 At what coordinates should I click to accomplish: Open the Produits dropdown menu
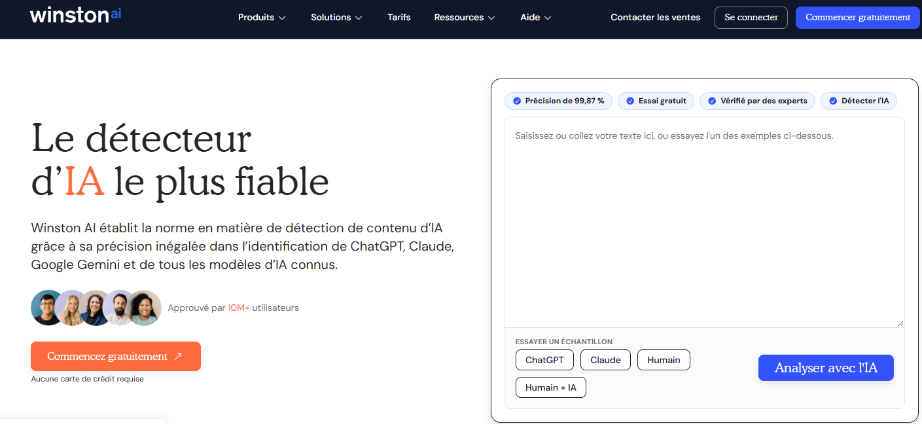pyautogui.click(x=262, y=18)
